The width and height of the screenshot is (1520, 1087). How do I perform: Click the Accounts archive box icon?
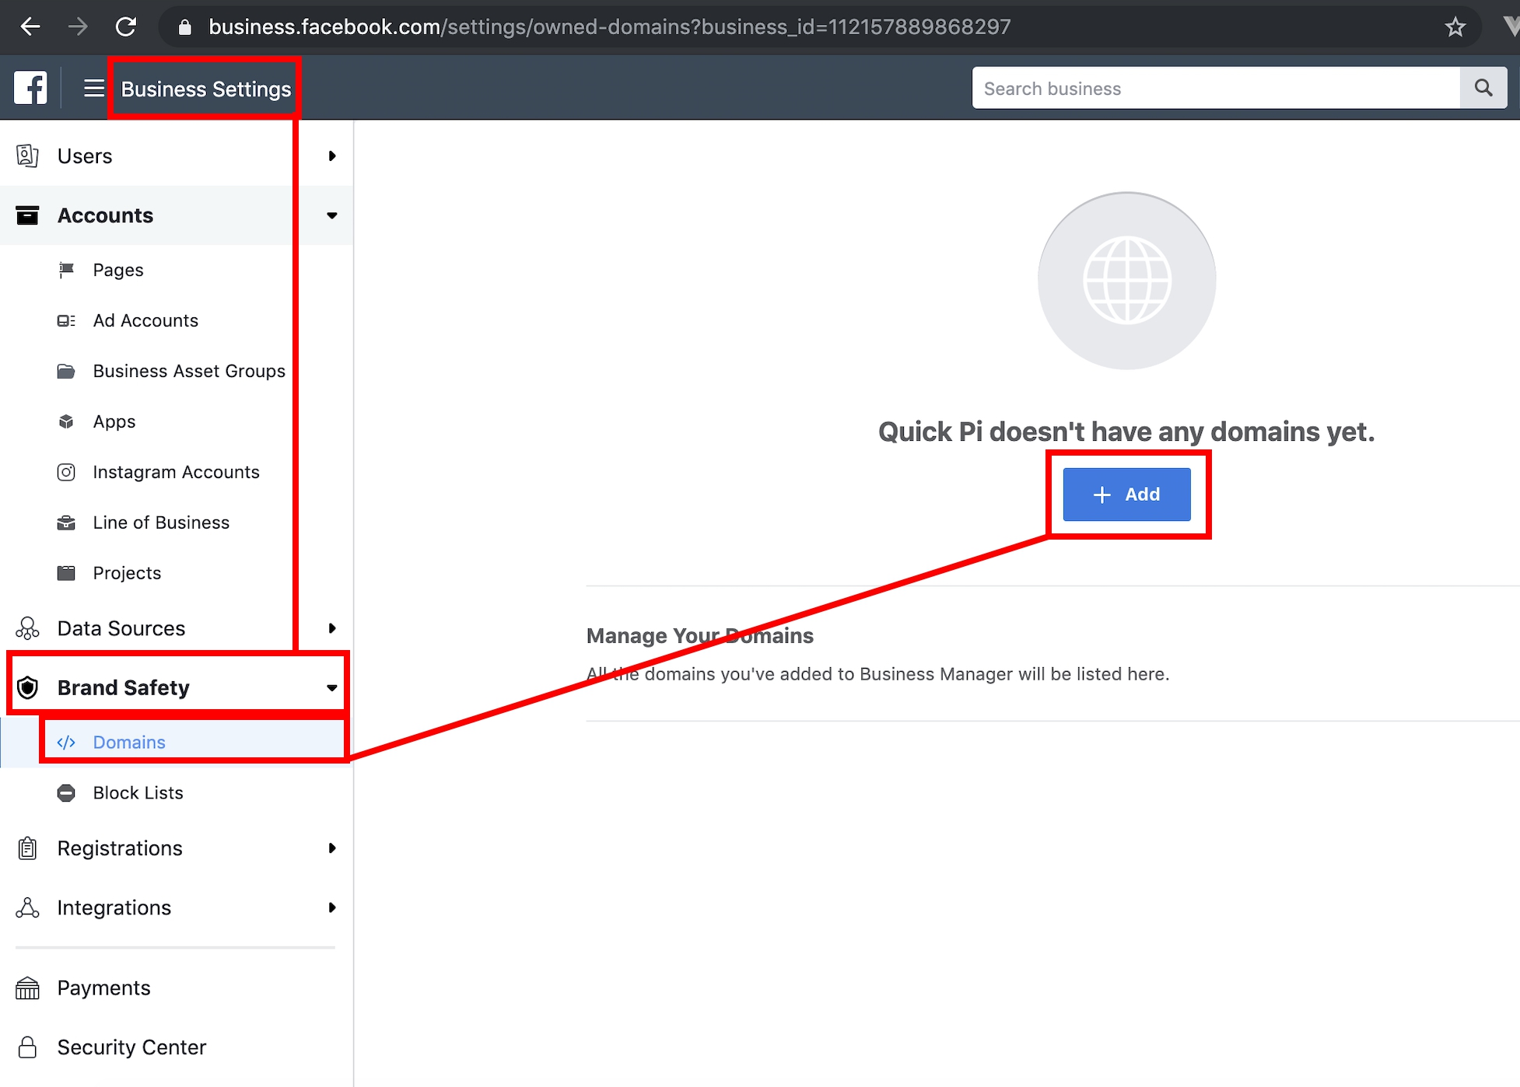(27, 215)
